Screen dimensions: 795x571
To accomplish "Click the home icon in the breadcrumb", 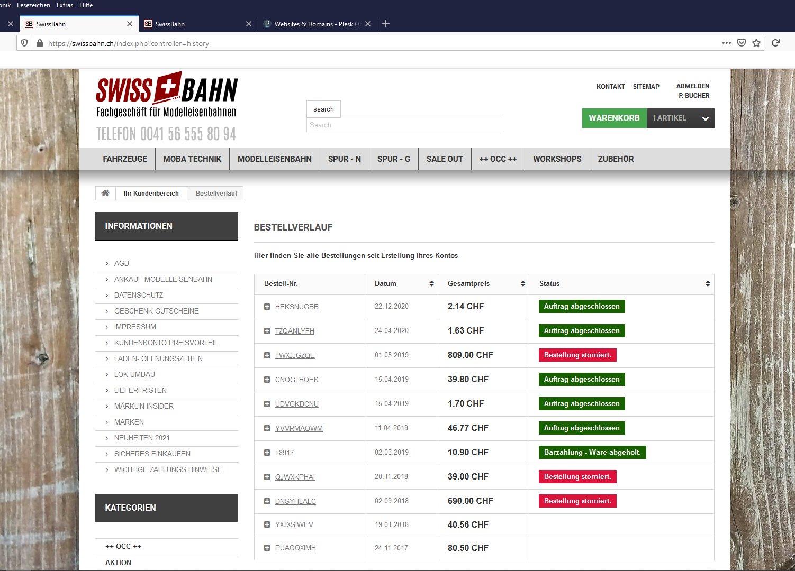I will point(105,193).
